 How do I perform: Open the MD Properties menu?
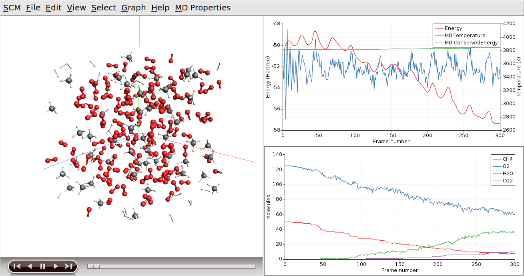coord(203,7)
